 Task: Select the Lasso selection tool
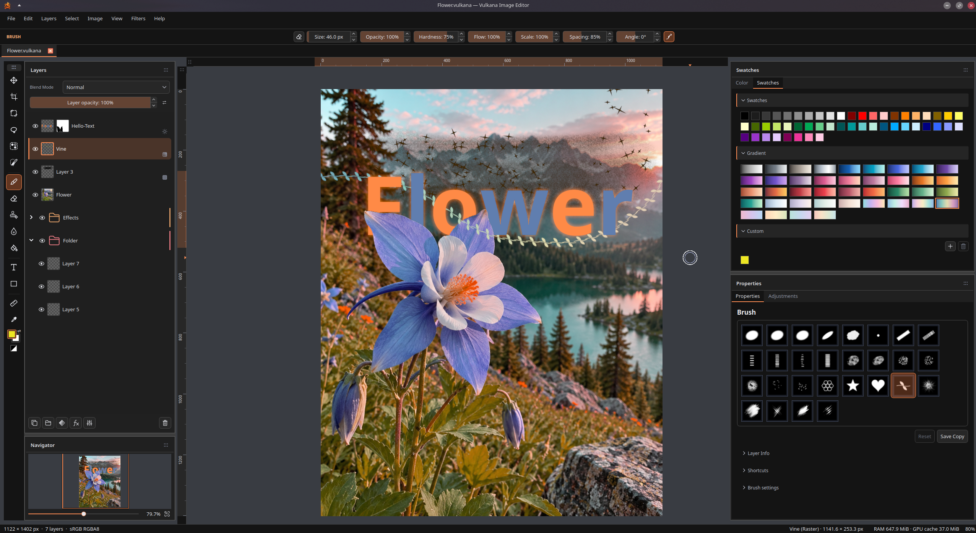[x=14, y=130]
